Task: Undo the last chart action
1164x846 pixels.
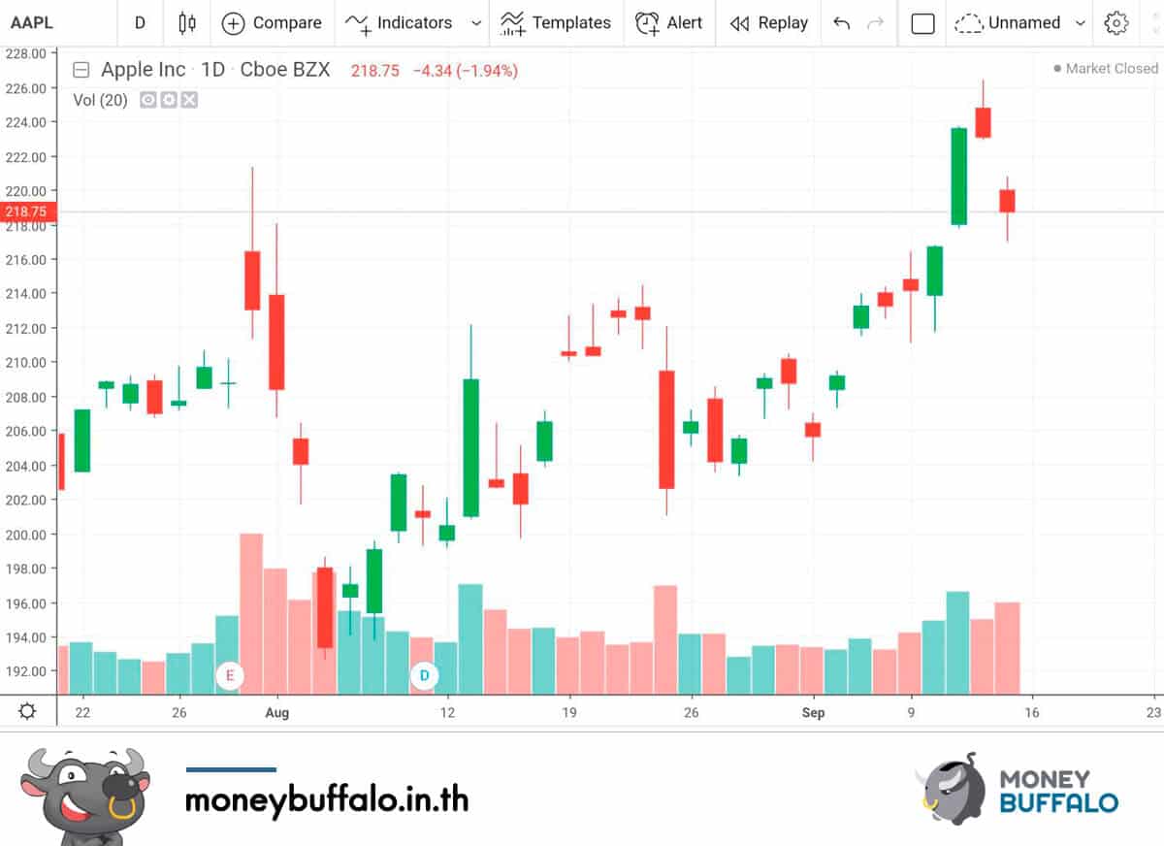Action: (842, 22)
